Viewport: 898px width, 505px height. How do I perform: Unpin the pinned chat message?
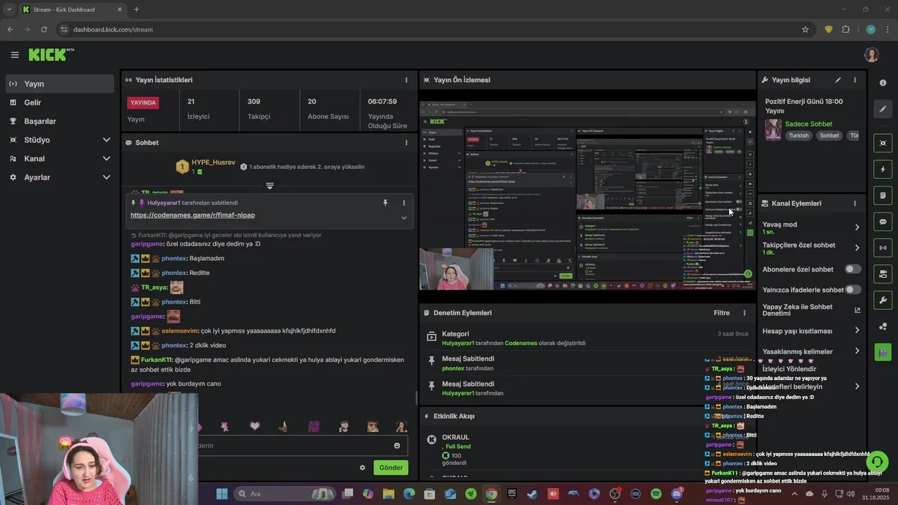coord(385,203)
